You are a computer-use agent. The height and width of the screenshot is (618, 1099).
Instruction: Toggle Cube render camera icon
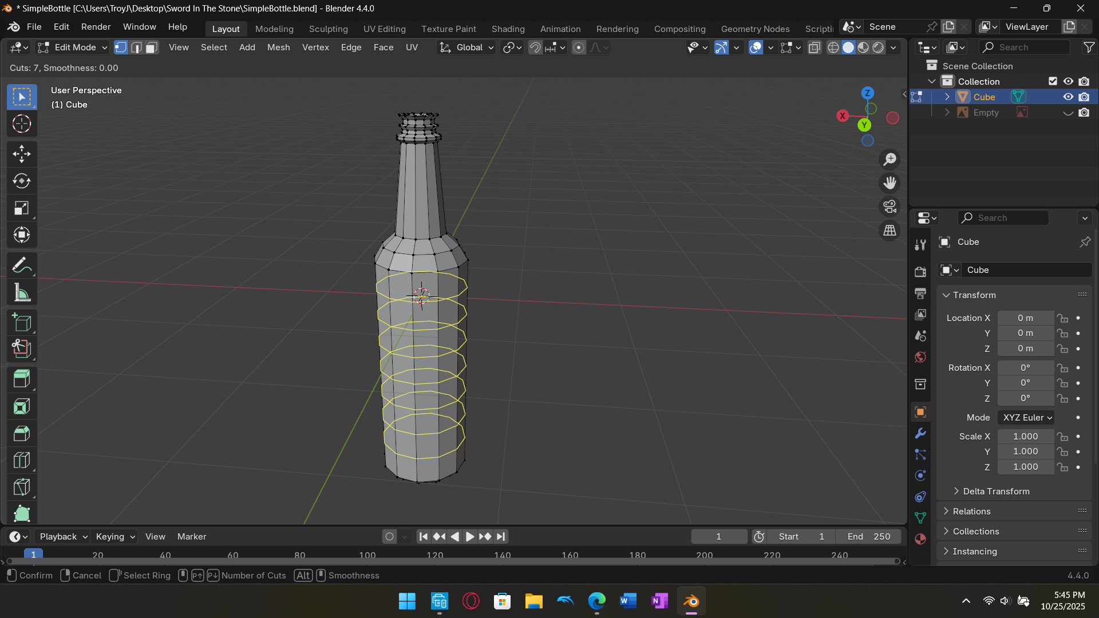(x=1084, y=97)
